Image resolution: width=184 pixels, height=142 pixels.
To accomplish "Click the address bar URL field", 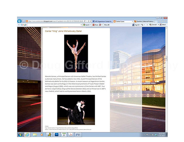I will 56,21.
